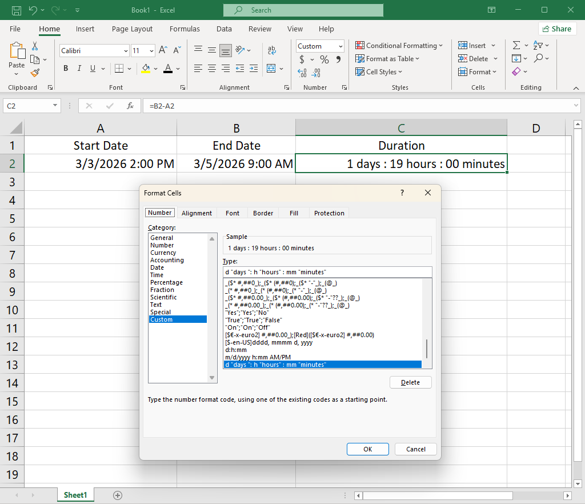Toggle Underline formatting
Viewport: 585px width, 504px height.
coord(93,68)
